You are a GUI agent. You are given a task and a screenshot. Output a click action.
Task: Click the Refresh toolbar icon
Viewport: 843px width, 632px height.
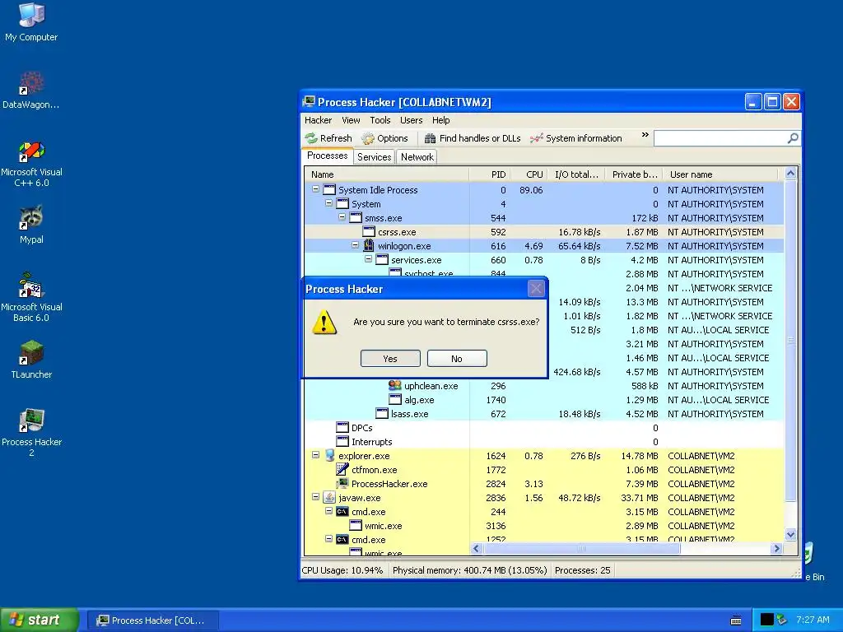click(x=311, y=138)
